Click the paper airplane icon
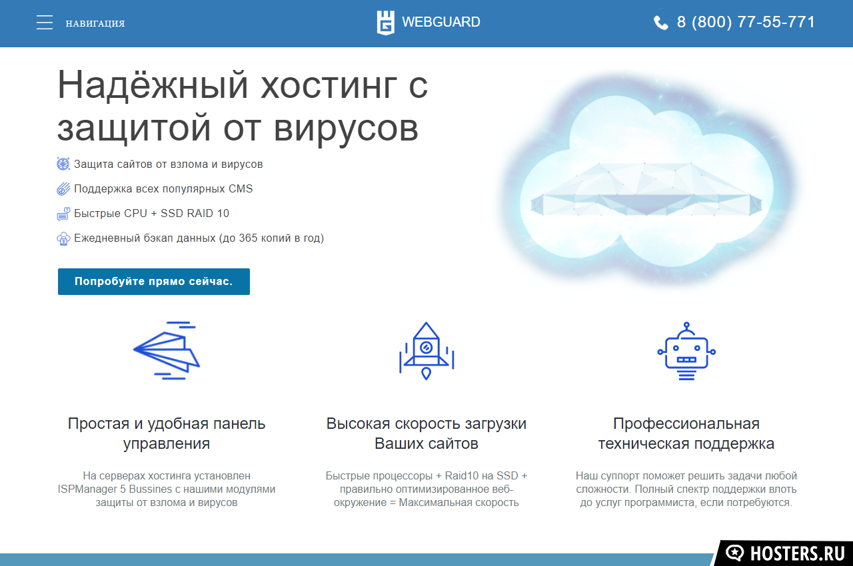853x566 pixels. point(167,351)
